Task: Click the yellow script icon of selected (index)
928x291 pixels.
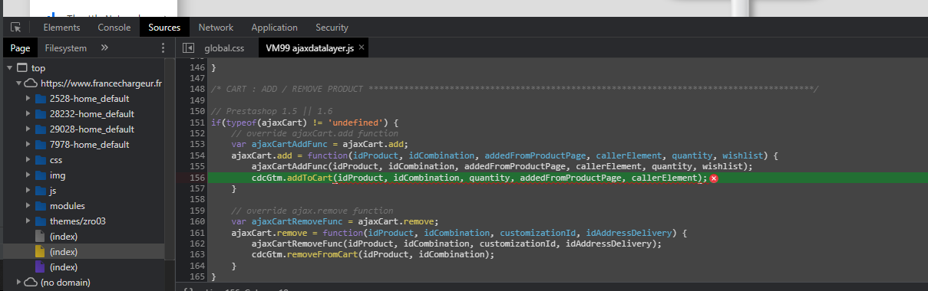Action: tap(41, 252)
